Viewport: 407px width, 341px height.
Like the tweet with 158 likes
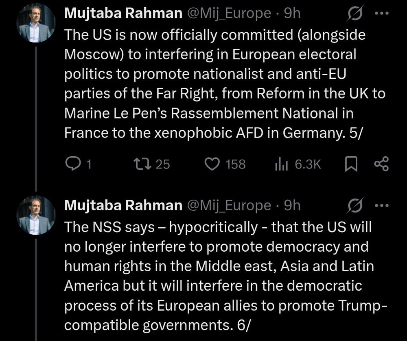pos(212,164)
